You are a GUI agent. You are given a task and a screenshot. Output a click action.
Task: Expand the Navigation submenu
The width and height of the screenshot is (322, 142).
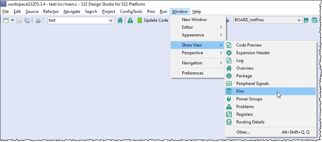tap(198, 63)
